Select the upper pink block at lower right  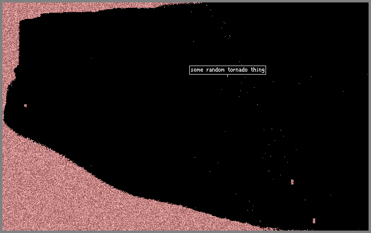[292, 181]
